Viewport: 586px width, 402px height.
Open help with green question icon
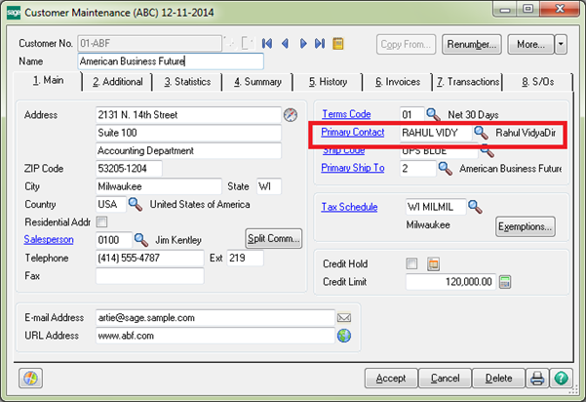click(561, 379)
